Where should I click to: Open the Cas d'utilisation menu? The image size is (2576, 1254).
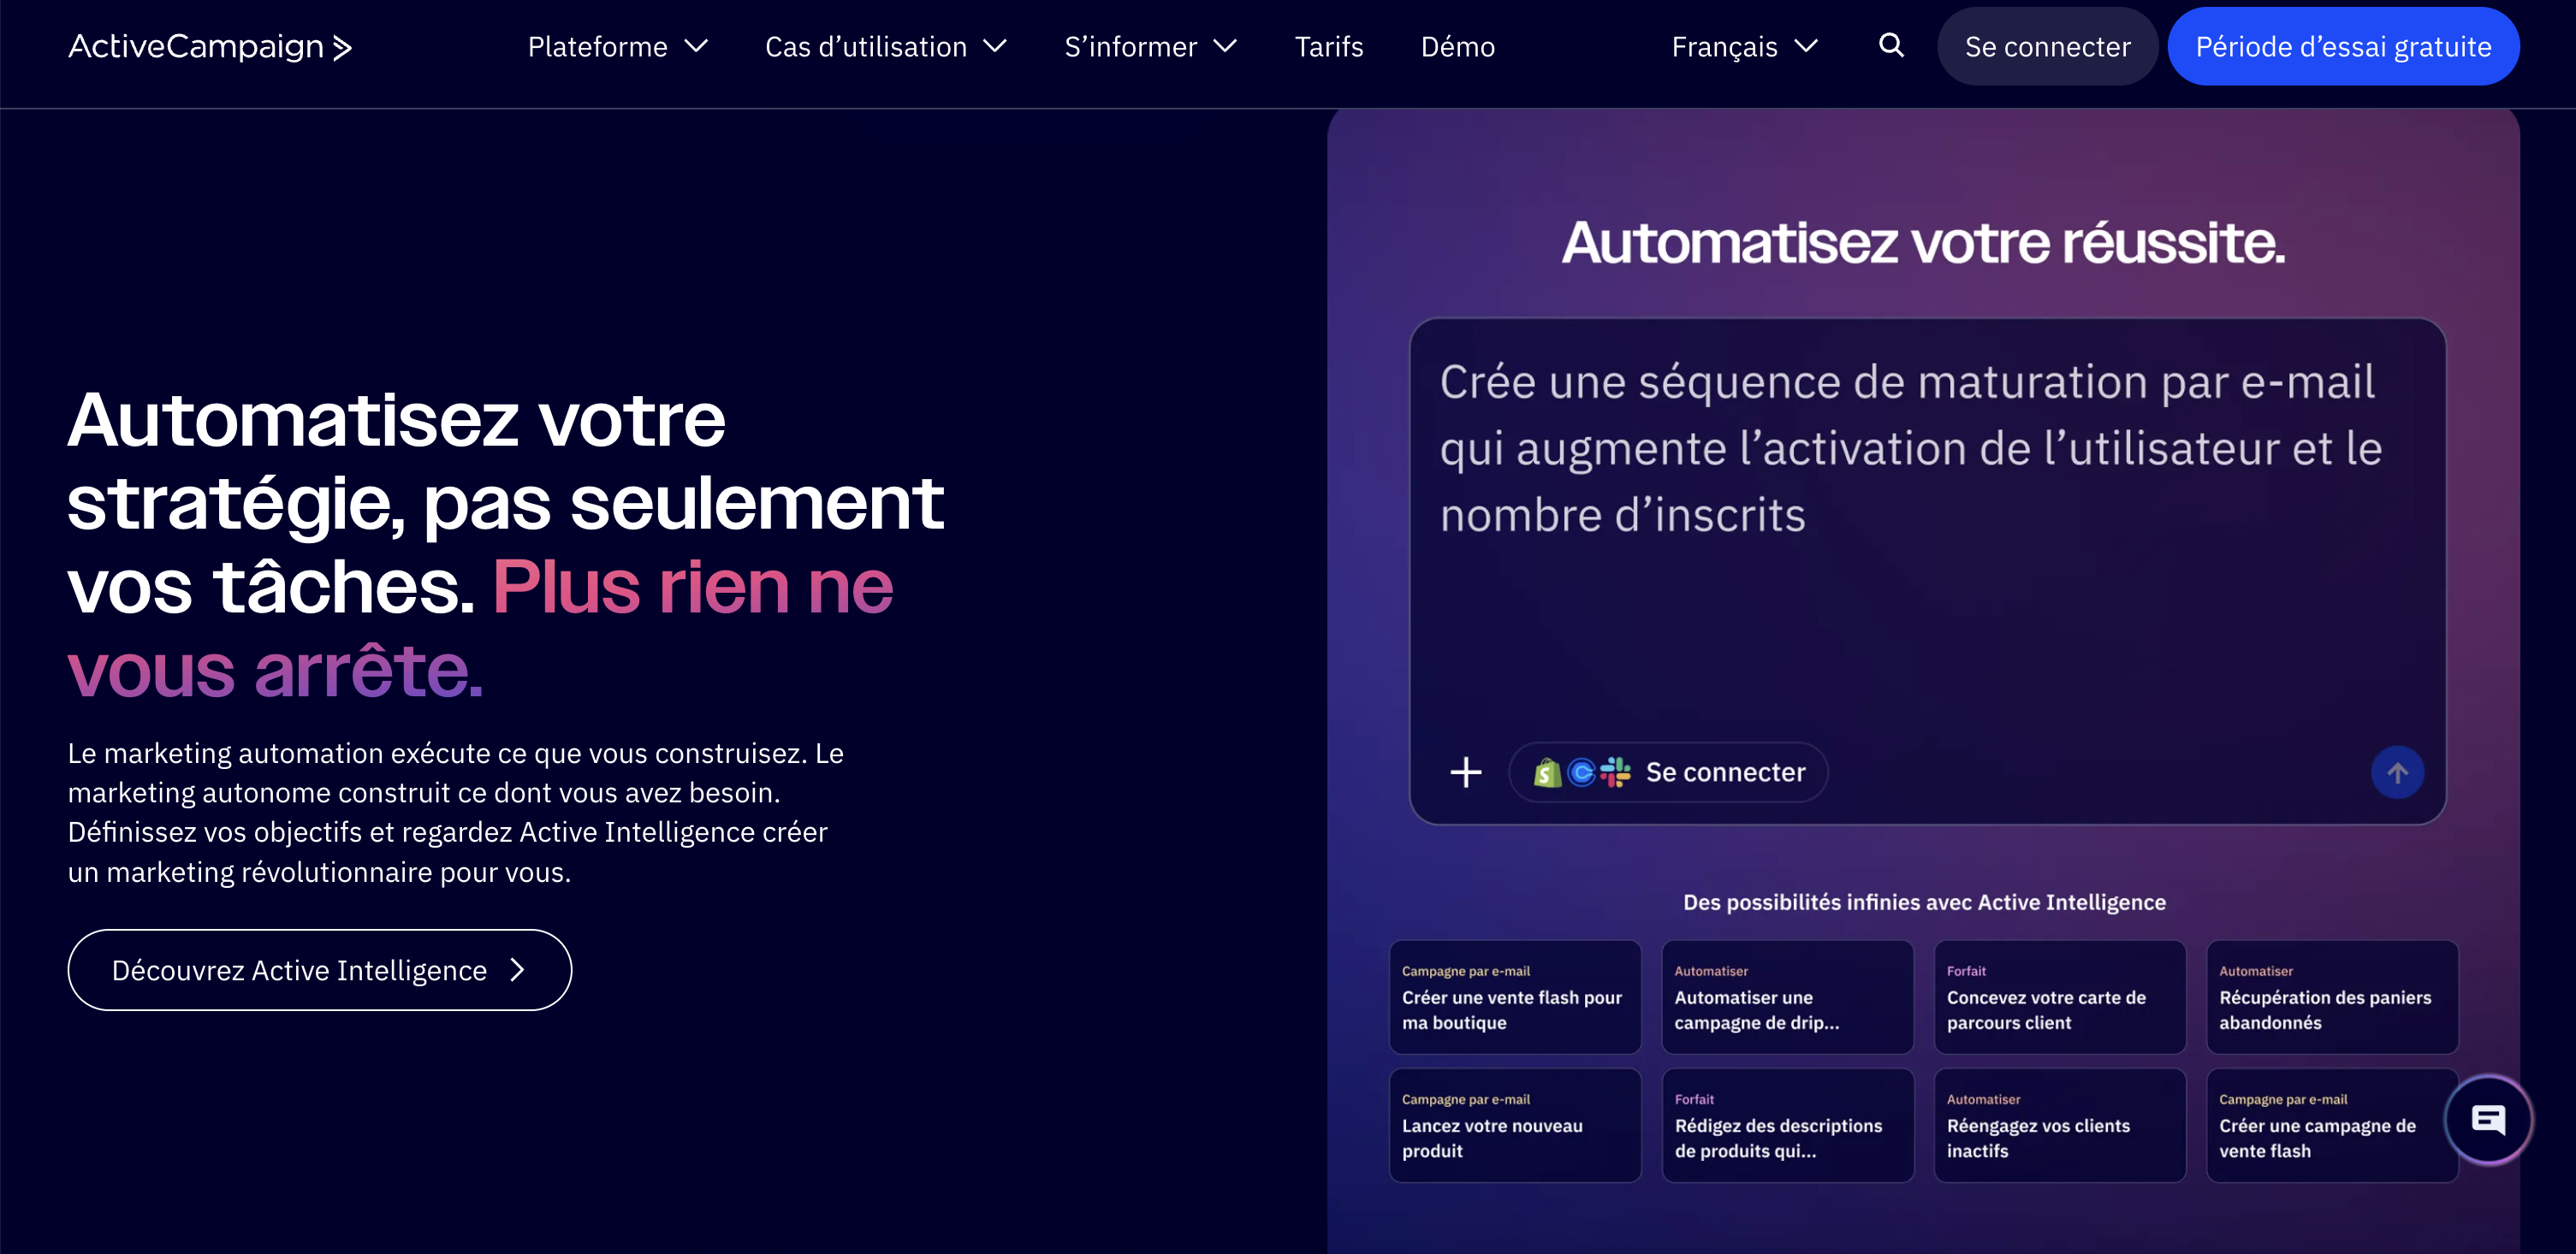886,46
